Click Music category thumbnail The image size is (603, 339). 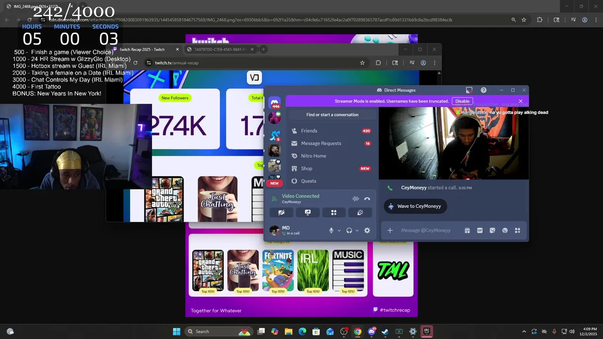pos(348,271)
